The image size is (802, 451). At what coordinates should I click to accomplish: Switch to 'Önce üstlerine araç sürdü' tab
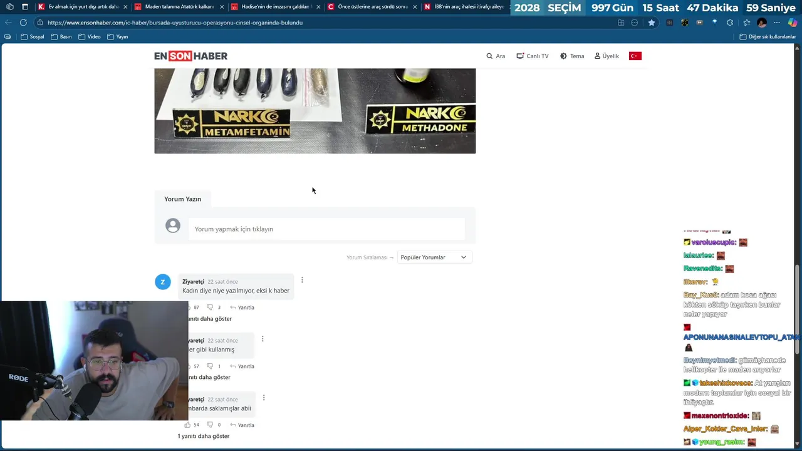tap(372, 7)
